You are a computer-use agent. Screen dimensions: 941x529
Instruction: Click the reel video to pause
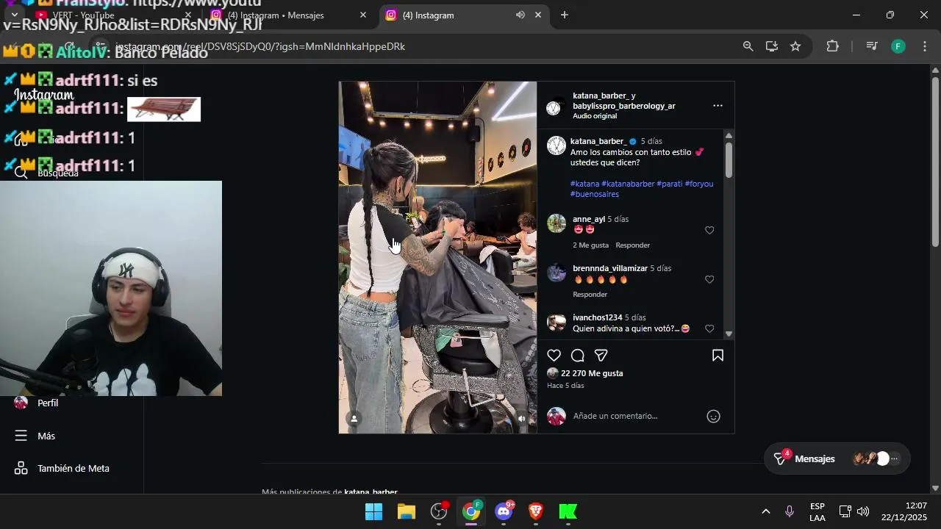[437, 257]
